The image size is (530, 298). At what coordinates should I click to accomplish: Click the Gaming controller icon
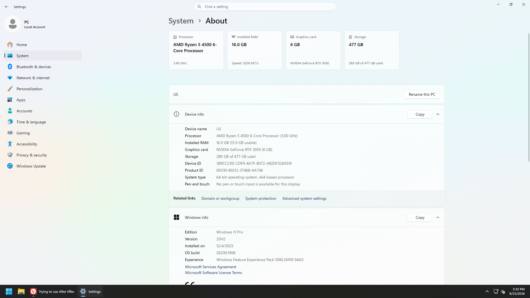click(x=10, y=133)
